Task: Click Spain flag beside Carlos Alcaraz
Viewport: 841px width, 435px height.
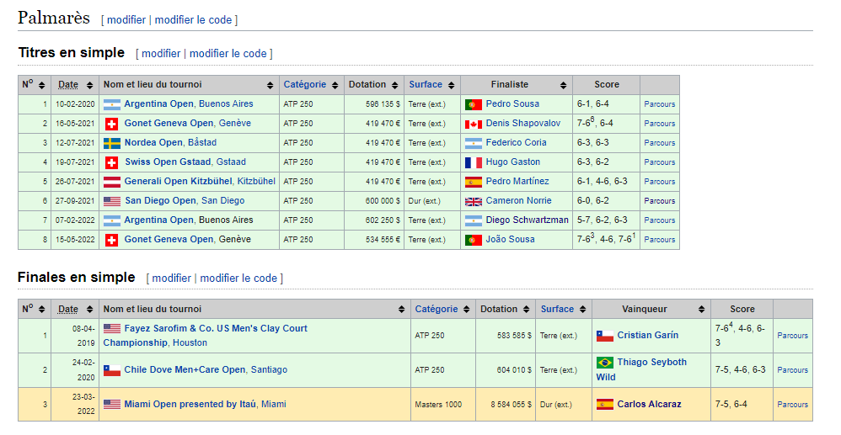Action: [x=604, y=405]
